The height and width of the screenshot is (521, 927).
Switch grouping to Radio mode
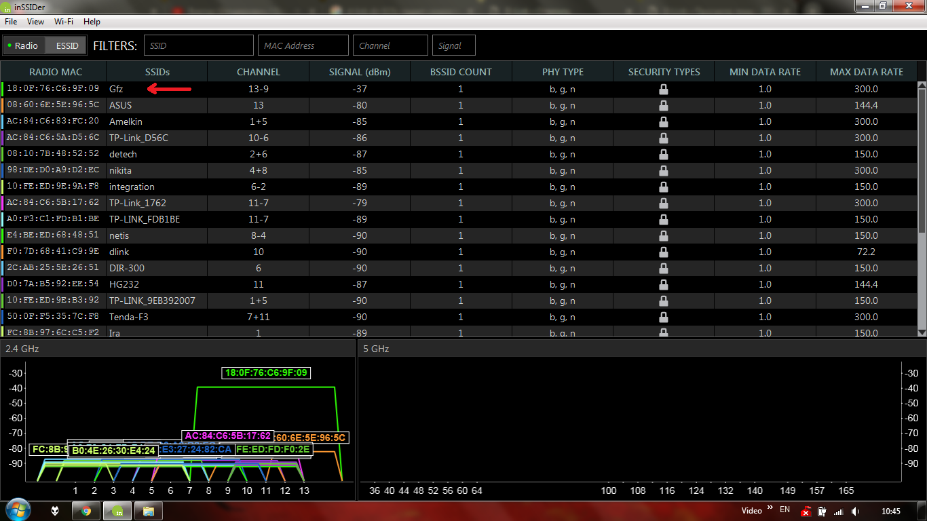point(24,46)
